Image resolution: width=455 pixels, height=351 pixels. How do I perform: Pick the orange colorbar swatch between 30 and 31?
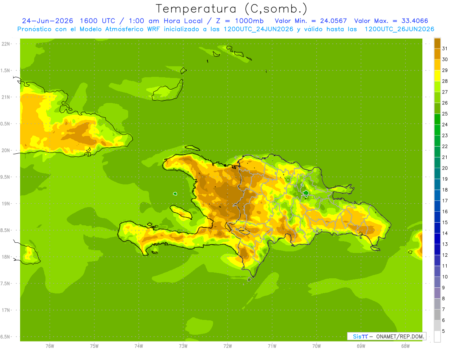click(x=437, y=54)
